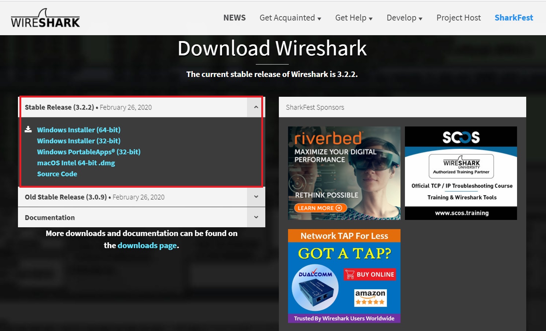Image resolution: width=546 pixels, height=331 pixels.
Task: Open the SharkFest link
Action: pyautogui.click(x=514, y=18)
